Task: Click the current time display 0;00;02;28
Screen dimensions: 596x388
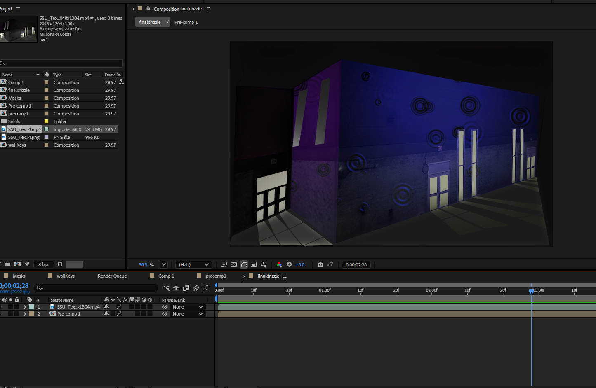Action: click(x=14, y=285)
